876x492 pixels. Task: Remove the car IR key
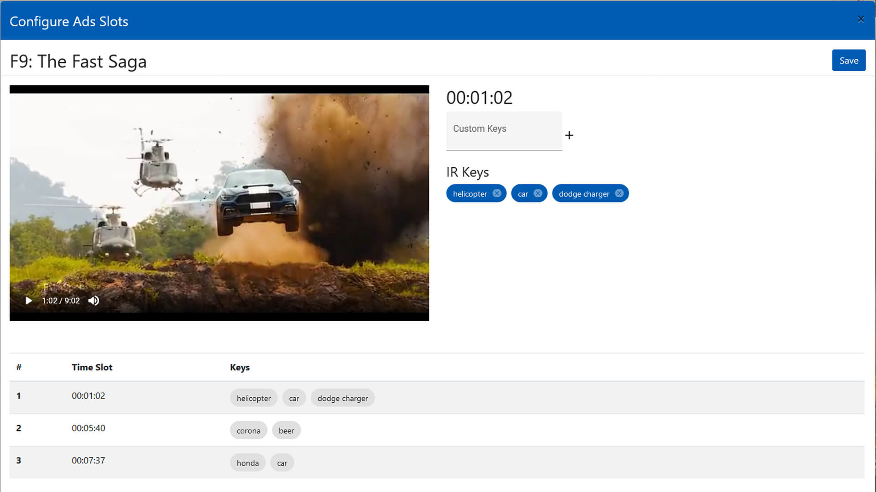(538, 193)
